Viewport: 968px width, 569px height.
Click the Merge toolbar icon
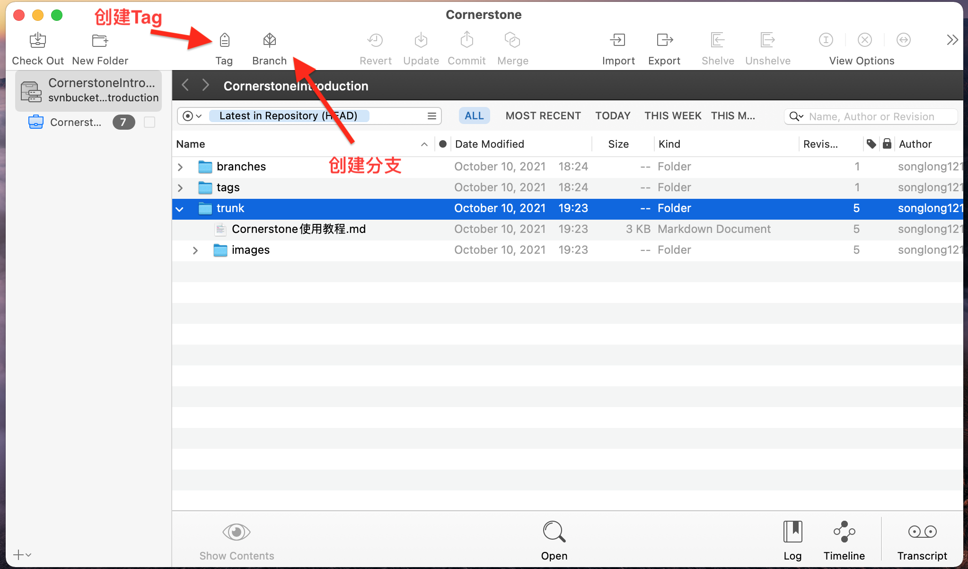pos(512,40)
